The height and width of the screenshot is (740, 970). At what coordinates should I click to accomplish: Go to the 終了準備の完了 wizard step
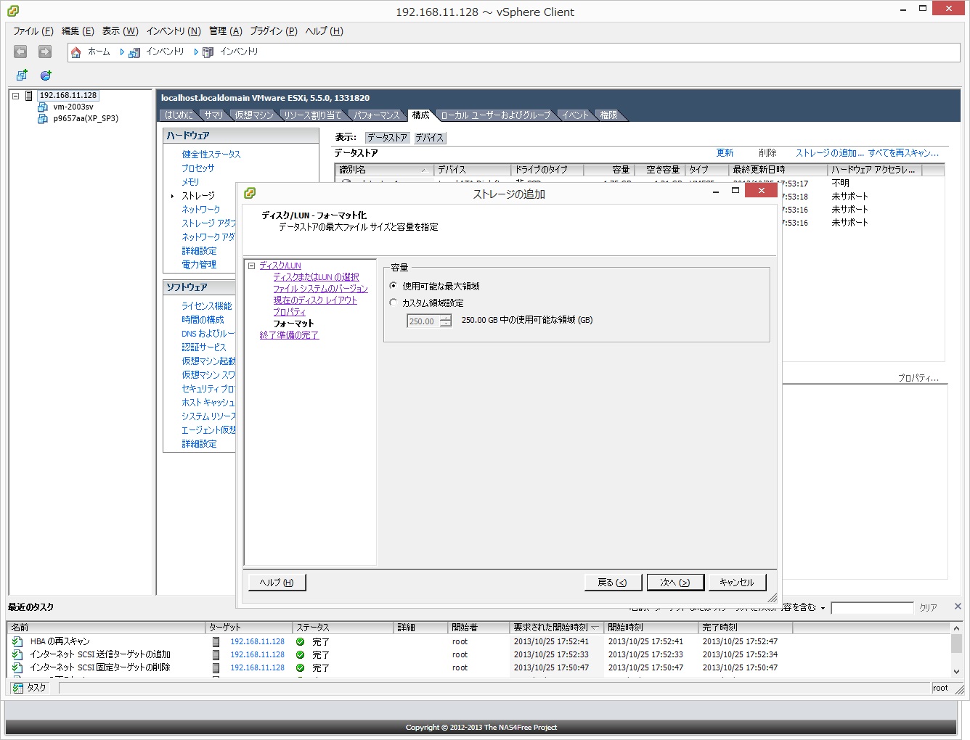[x=289, y=335]
